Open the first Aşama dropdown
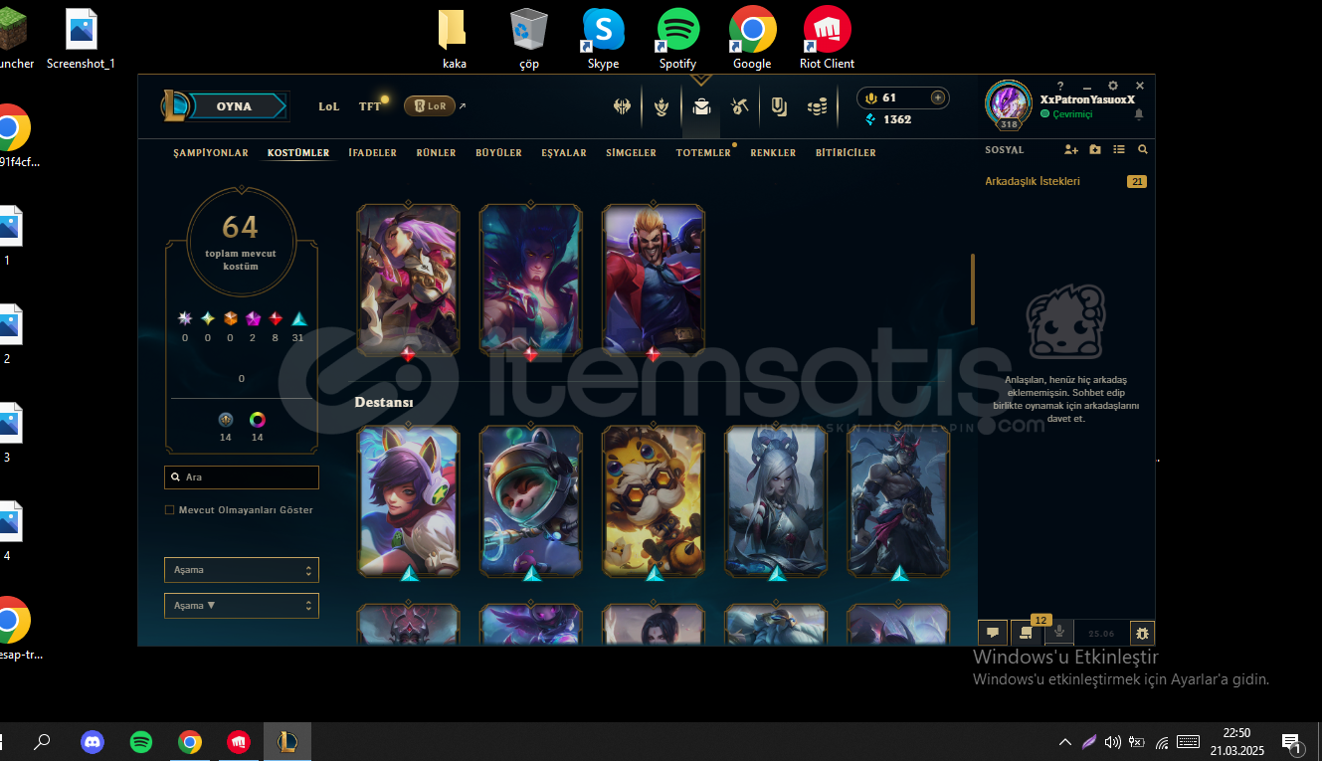This screenshot has width=1322, height=761. coord(242,570)
